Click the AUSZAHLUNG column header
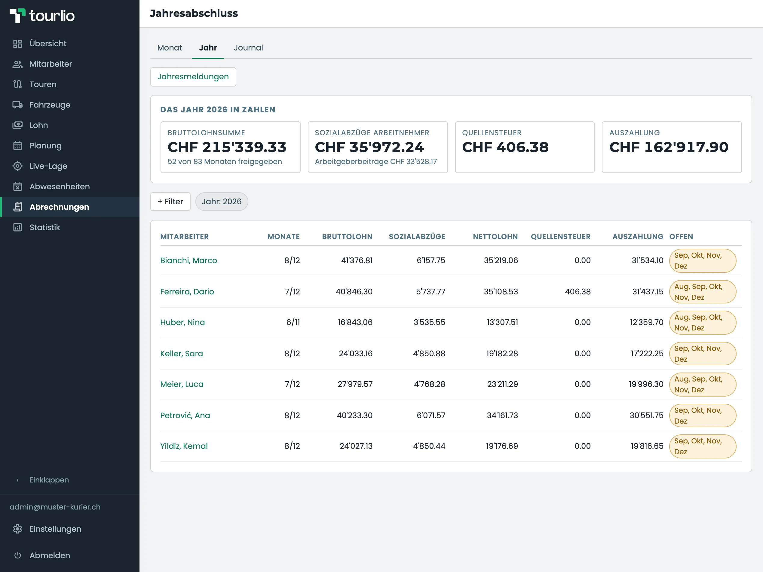Screen dimensions: 763x572 coord(638,236)
